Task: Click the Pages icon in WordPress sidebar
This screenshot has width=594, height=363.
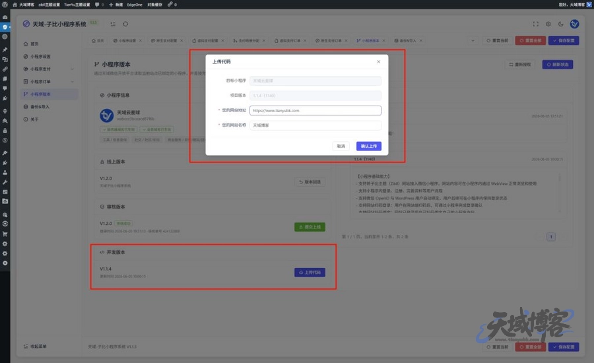Action: coord(5,79)
